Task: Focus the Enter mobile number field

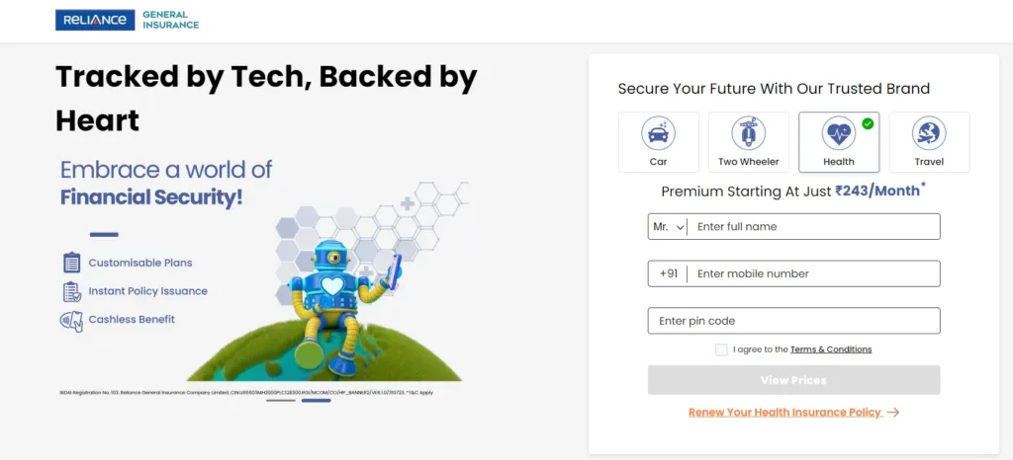Action: pos(813,273)
